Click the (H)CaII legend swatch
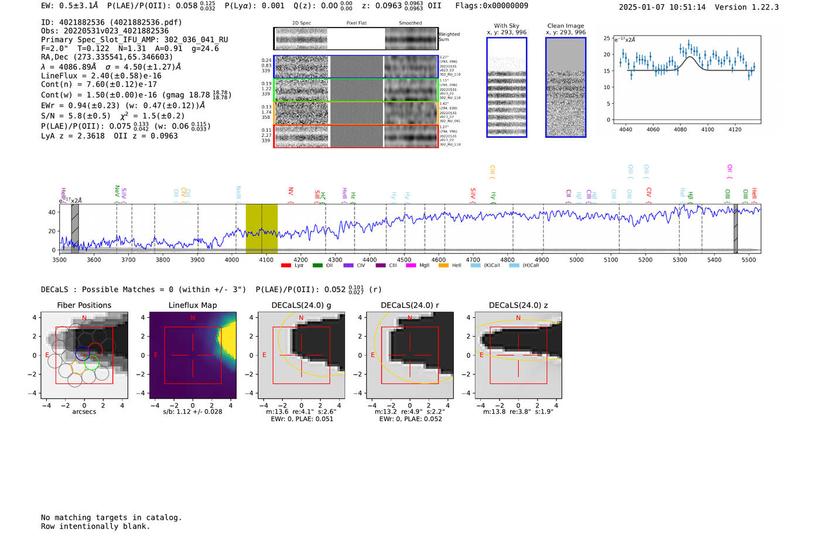Image resolution: width=820 pixels, height=558 pixels. tap(514, 266)
